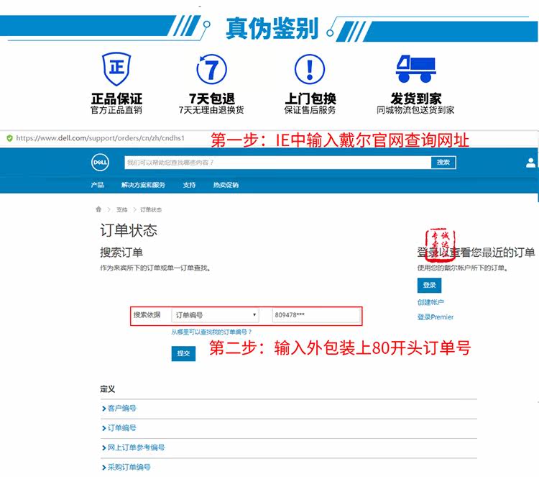Click the 提交 submit button
The height and width of the screenshot is (477, 539).
pos(183,353)
